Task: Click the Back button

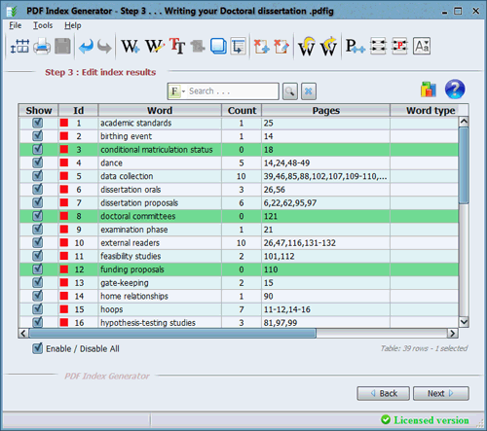Action: [x=384, y=393]
